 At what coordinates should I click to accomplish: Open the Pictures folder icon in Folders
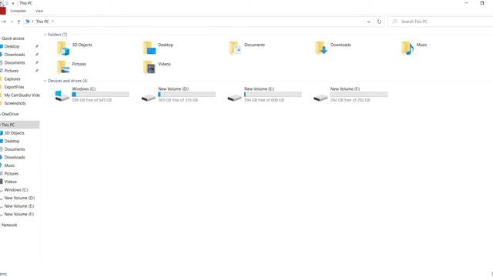[x=63, y=67]
